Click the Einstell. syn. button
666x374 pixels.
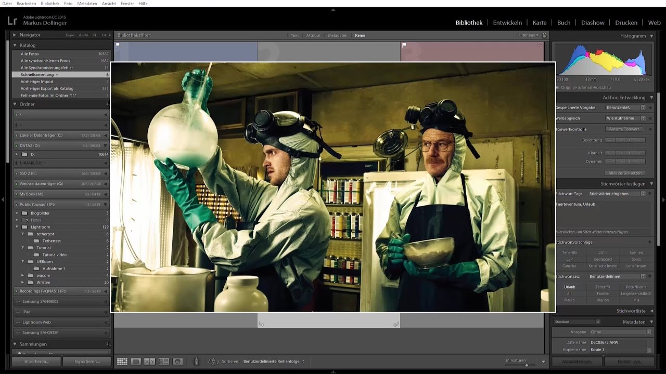[629, 362]
